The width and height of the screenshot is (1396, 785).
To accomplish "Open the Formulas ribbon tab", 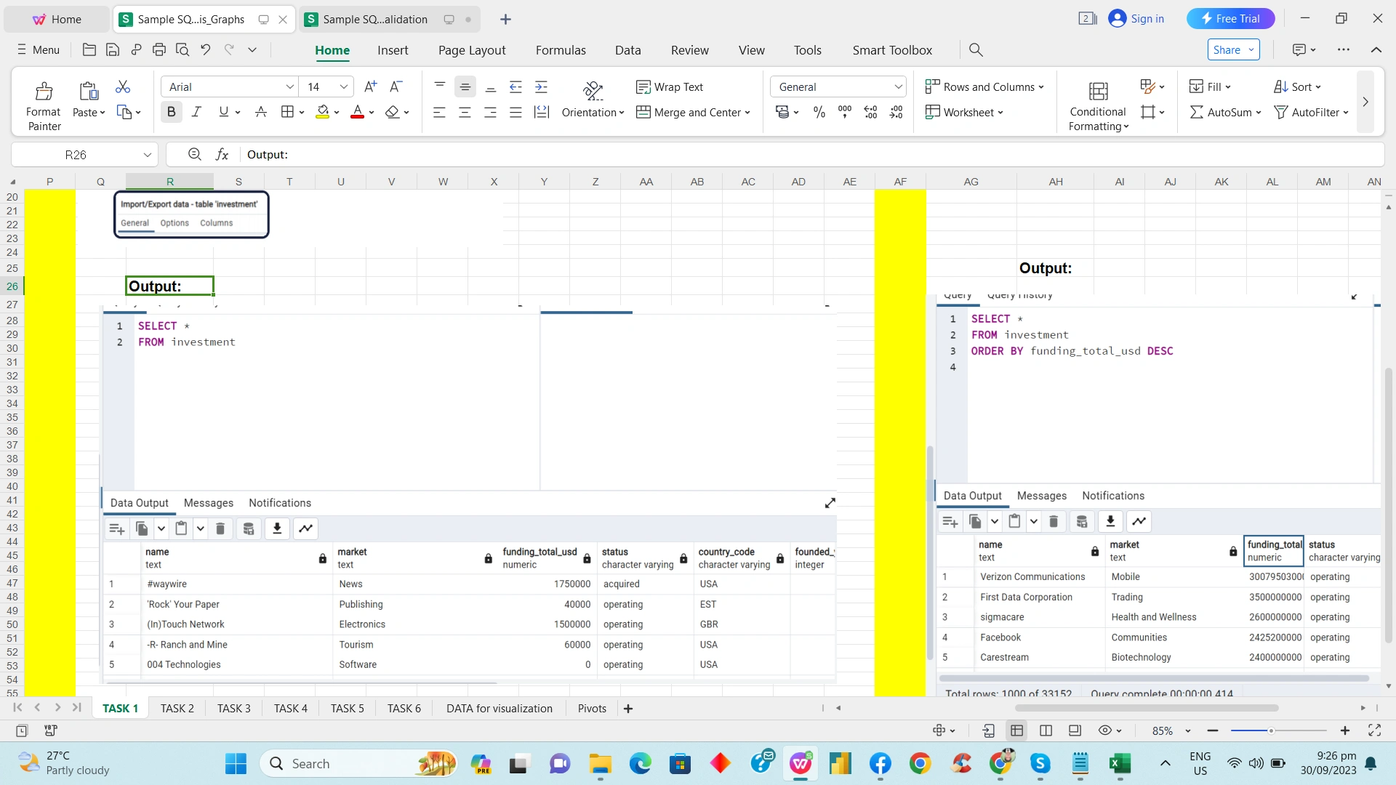I will click(x=560, y=49).
